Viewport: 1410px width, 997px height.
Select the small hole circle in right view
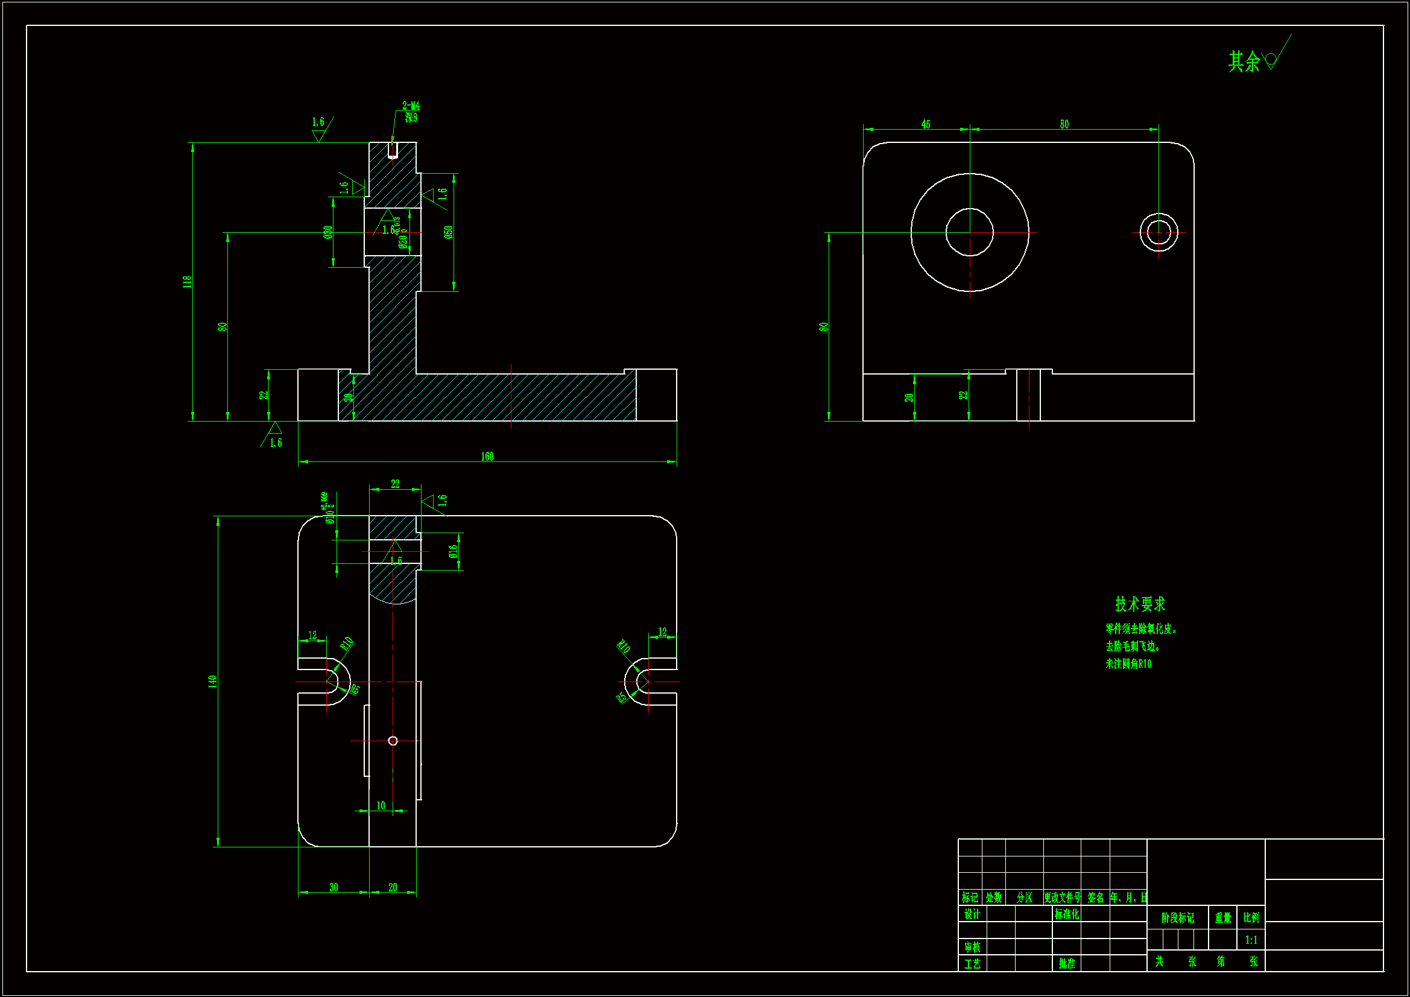point(1158,232)
